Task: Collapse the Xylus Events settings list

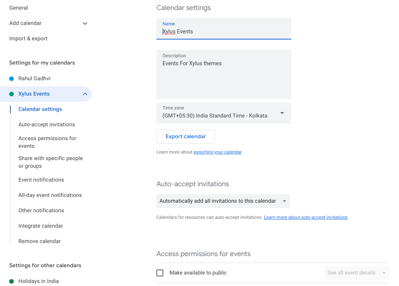Action: coord(85,94)
